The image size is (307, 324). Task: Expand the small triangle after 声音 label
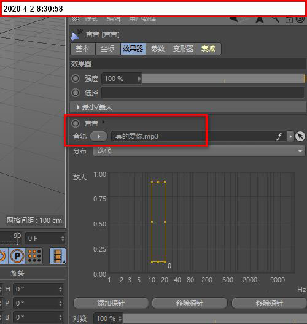103,121
